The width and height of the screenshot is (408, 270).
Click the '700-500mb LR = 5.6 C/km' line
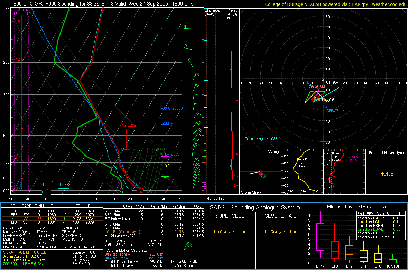pyautogui.click(x=24, y=264)
